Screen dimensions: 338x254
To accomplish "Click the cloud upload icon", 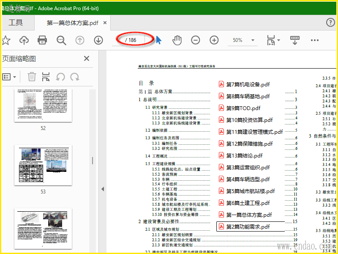I will pyautogui.click(x=24, y=40).
